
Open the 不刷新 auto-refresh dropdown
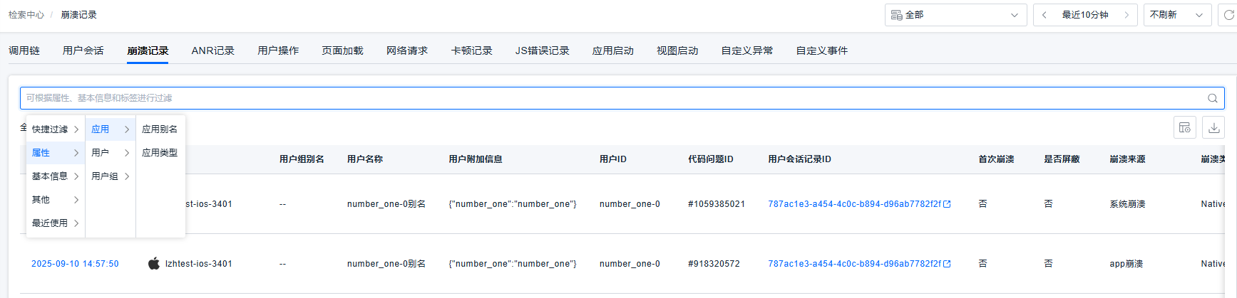[1176, 15]
